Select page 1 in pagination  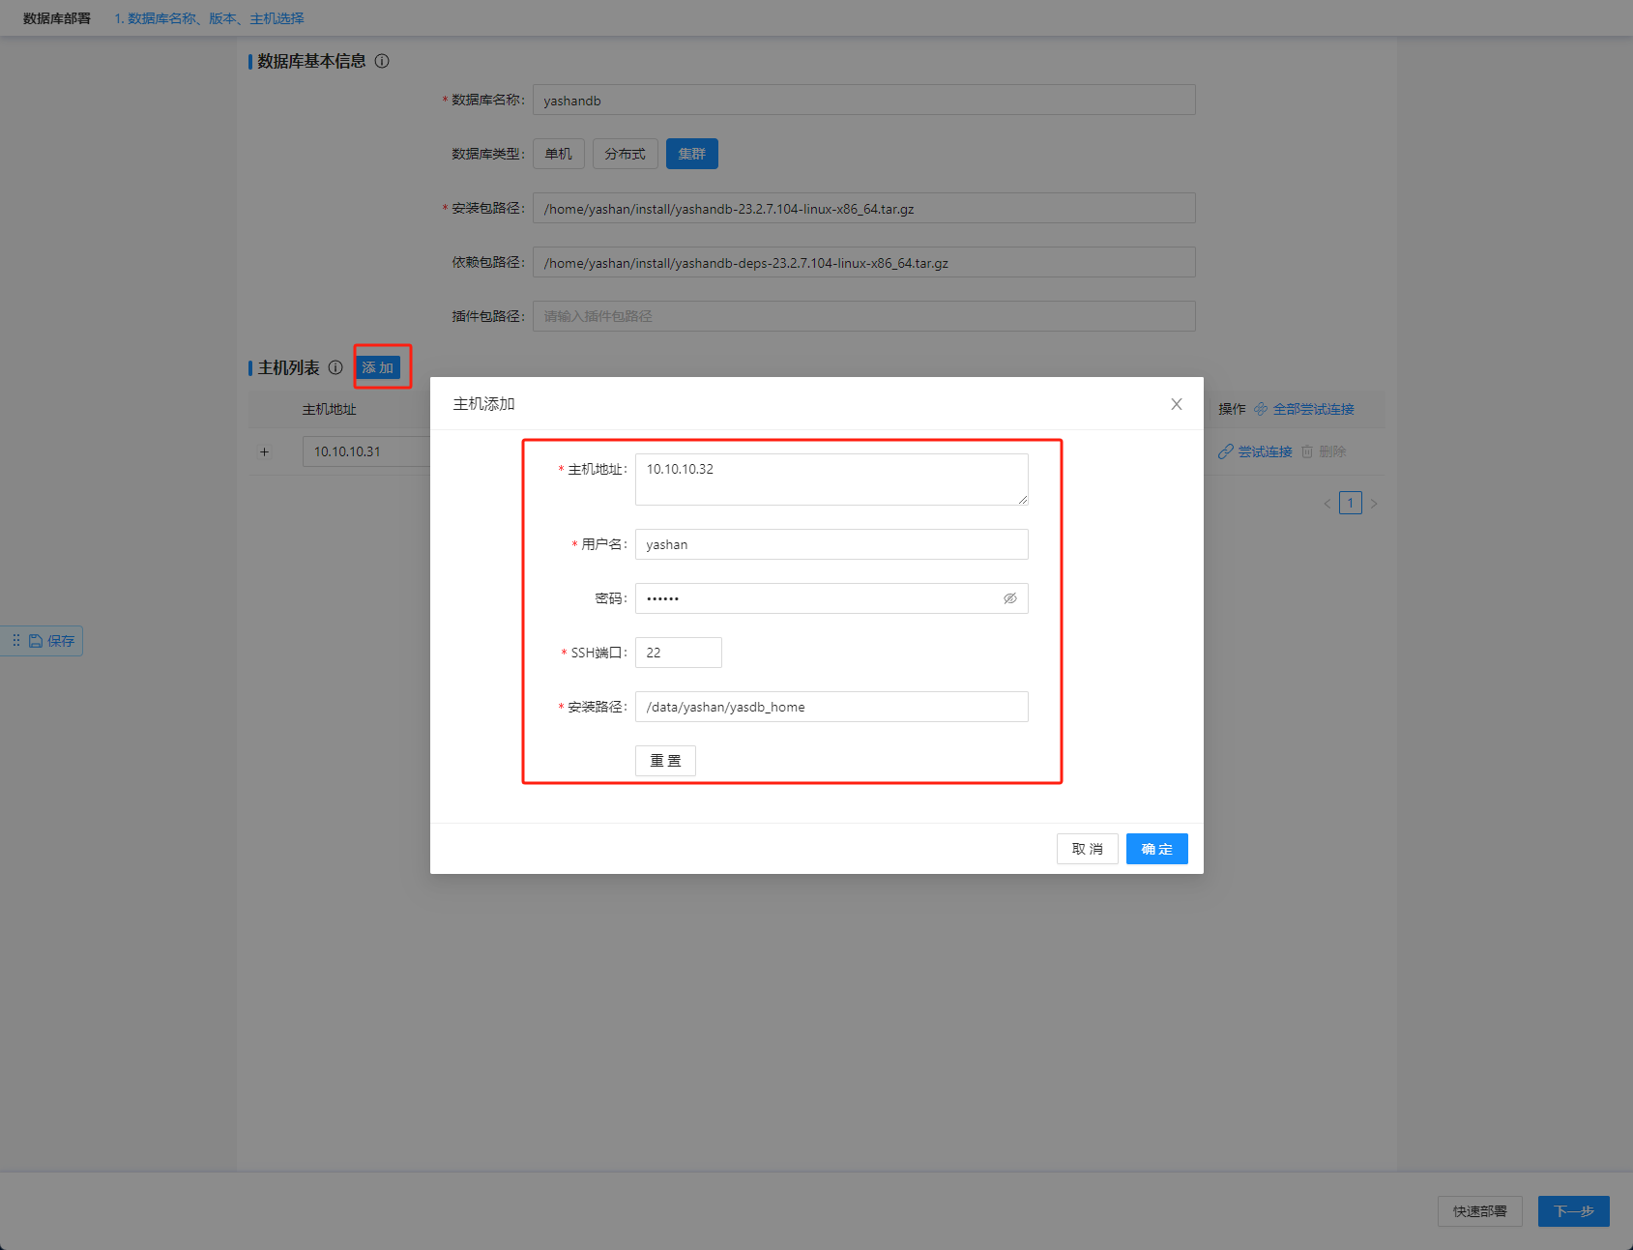coord(1351,503)
